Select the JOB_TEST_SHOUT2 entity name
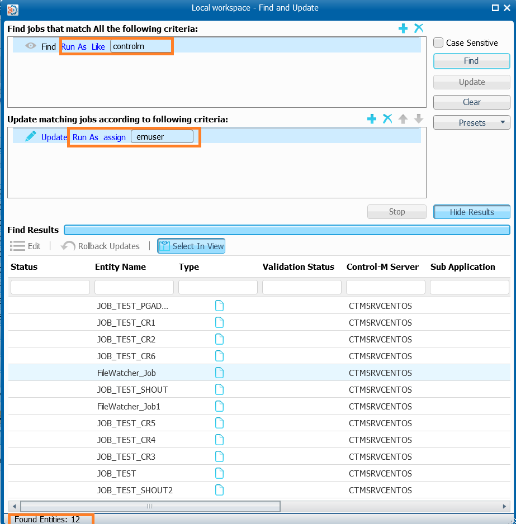 click(x=135, y=490)
